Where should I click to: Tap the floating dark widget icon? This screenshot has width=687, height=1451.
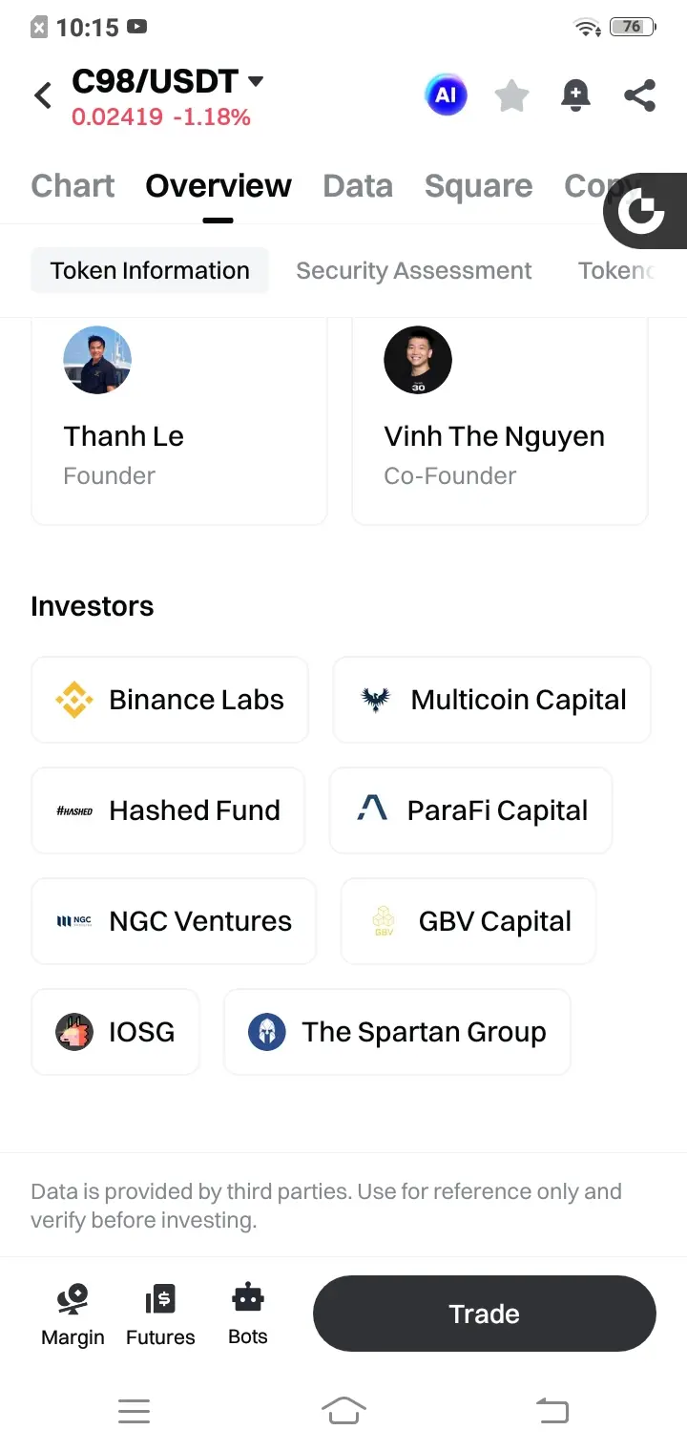coord(642,211)
